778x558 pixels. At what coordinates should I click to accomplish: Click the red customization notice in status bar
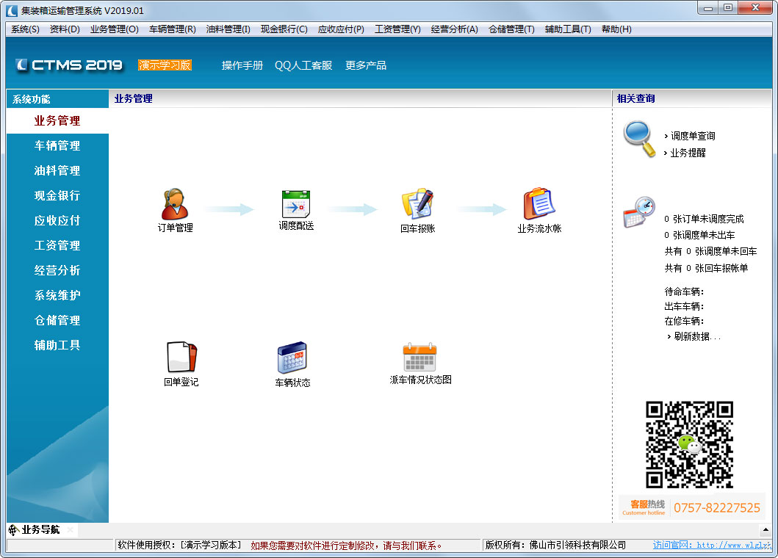pyautogui.click(x=346, y=546)
